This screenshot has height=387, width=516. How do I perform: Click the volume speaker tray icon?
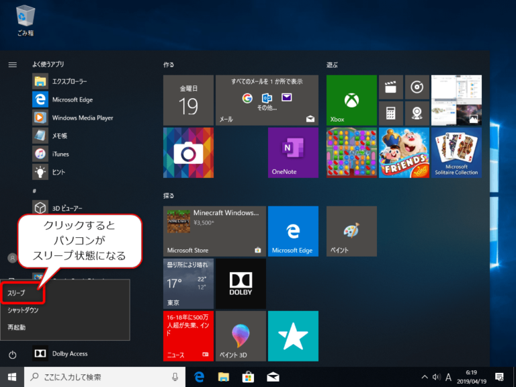pyautogui.click(x=436, y=377)
